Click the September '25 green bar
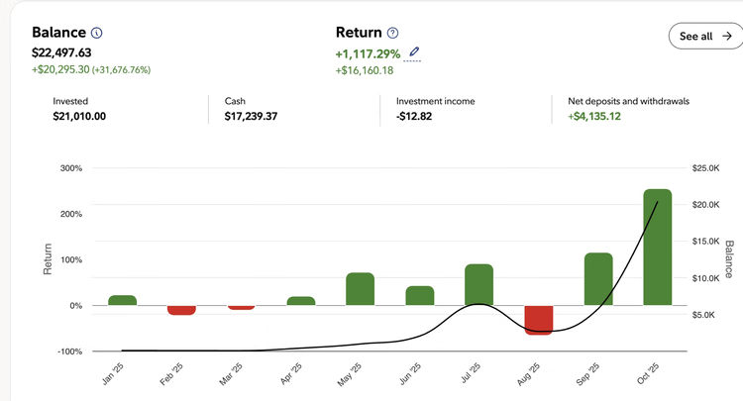The width and height of the screenshot is (743, 401). (597, 279)
